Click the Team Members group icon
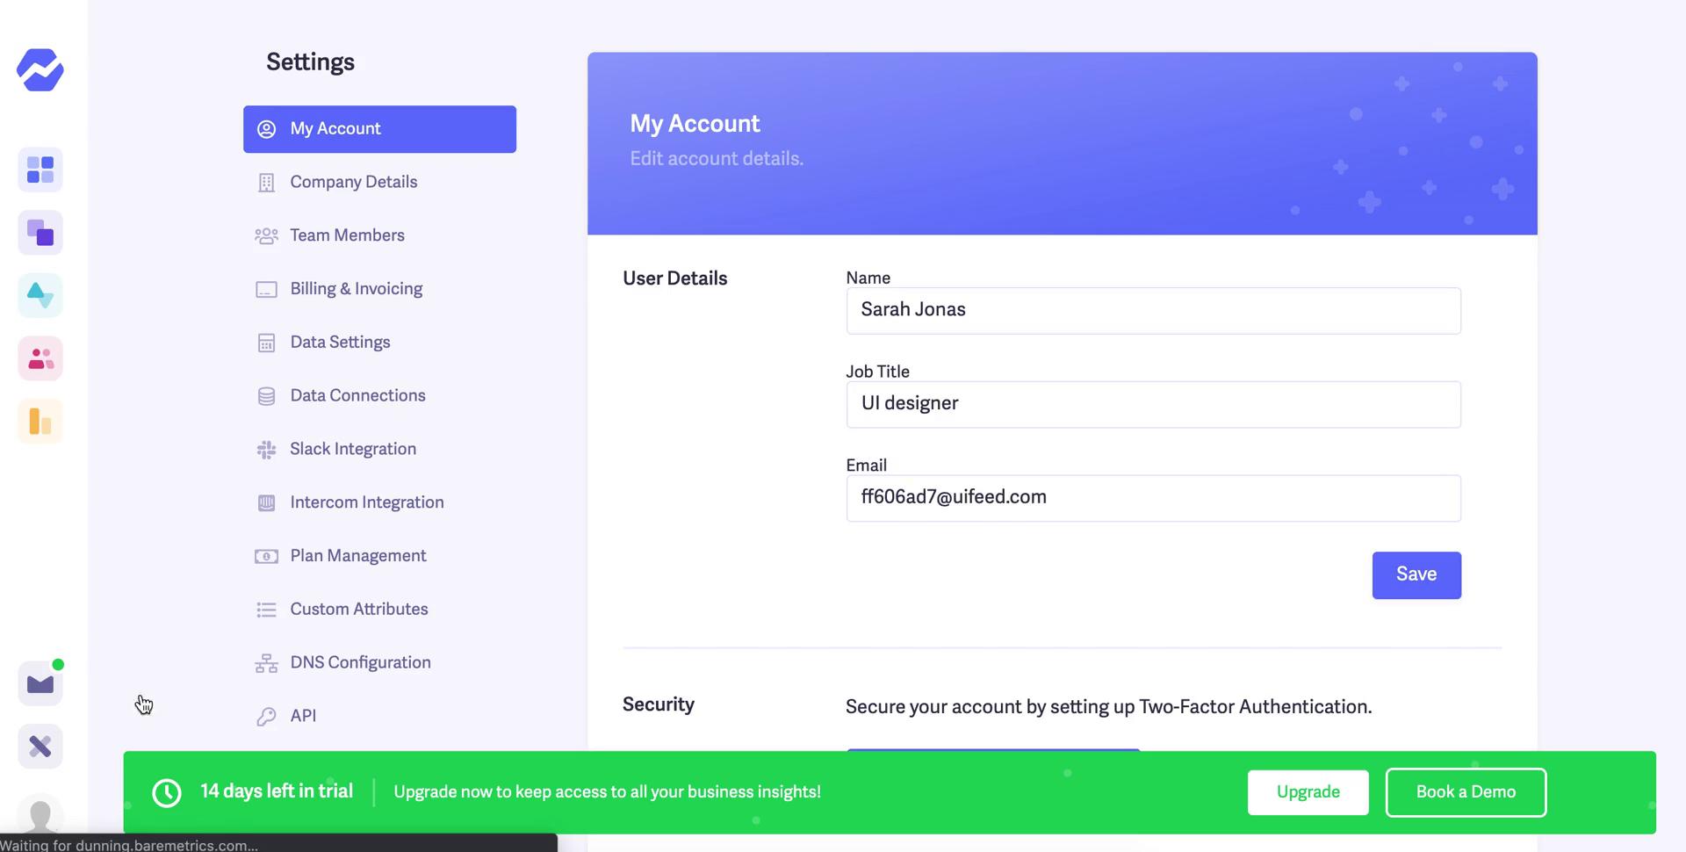The height and width of the screenshot is (852, 1686). pos(266,235)
